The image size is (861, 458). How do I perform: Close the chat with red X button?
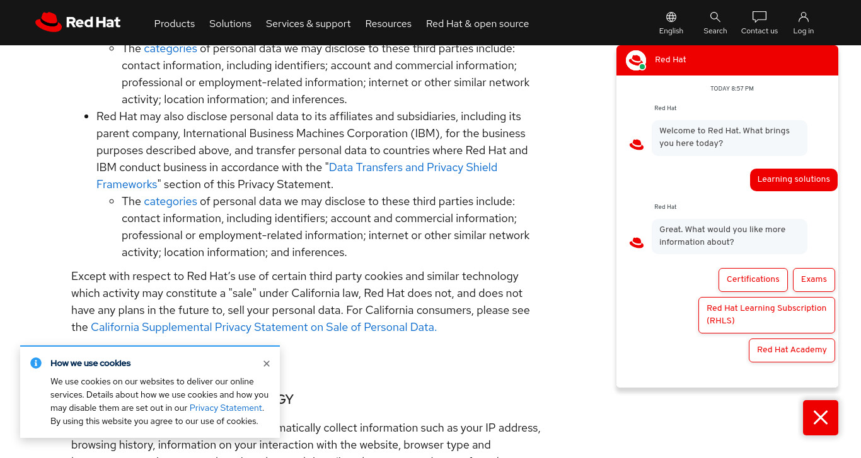point(821,418)
